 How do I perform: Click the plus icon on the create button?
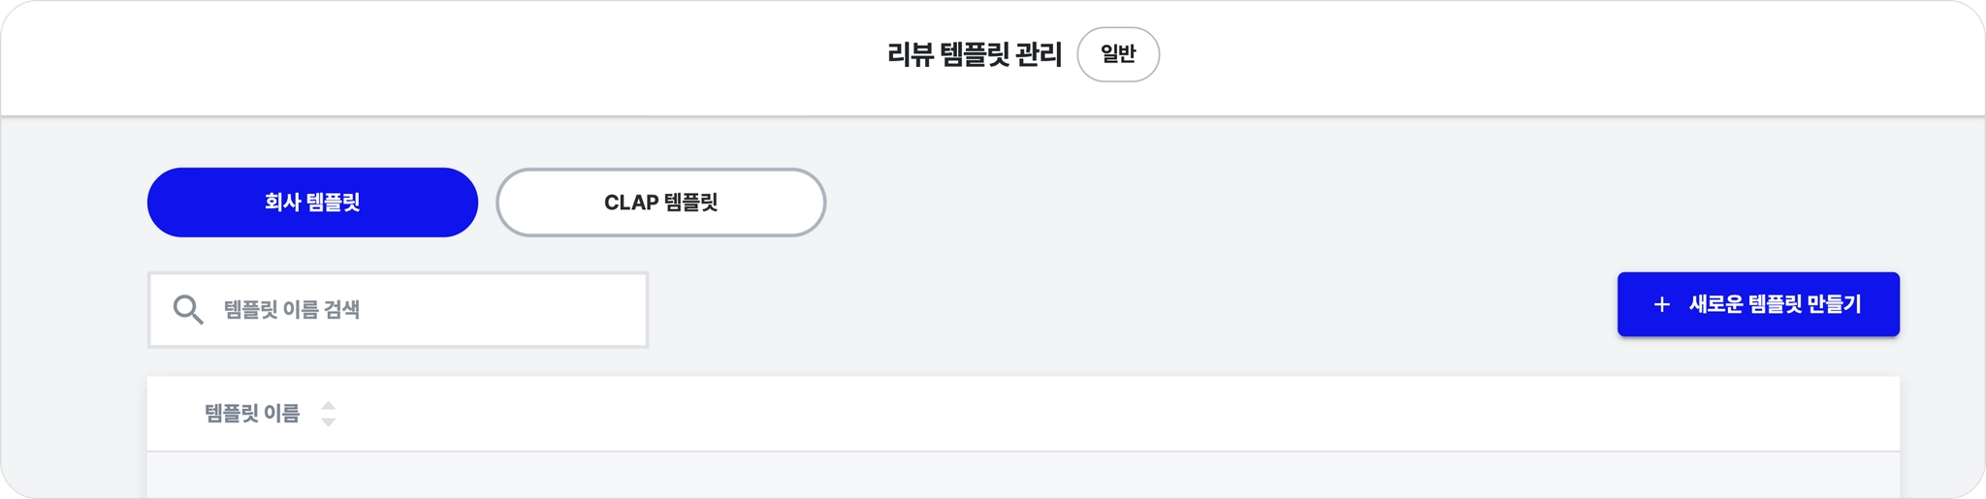tap(1661, 305)
